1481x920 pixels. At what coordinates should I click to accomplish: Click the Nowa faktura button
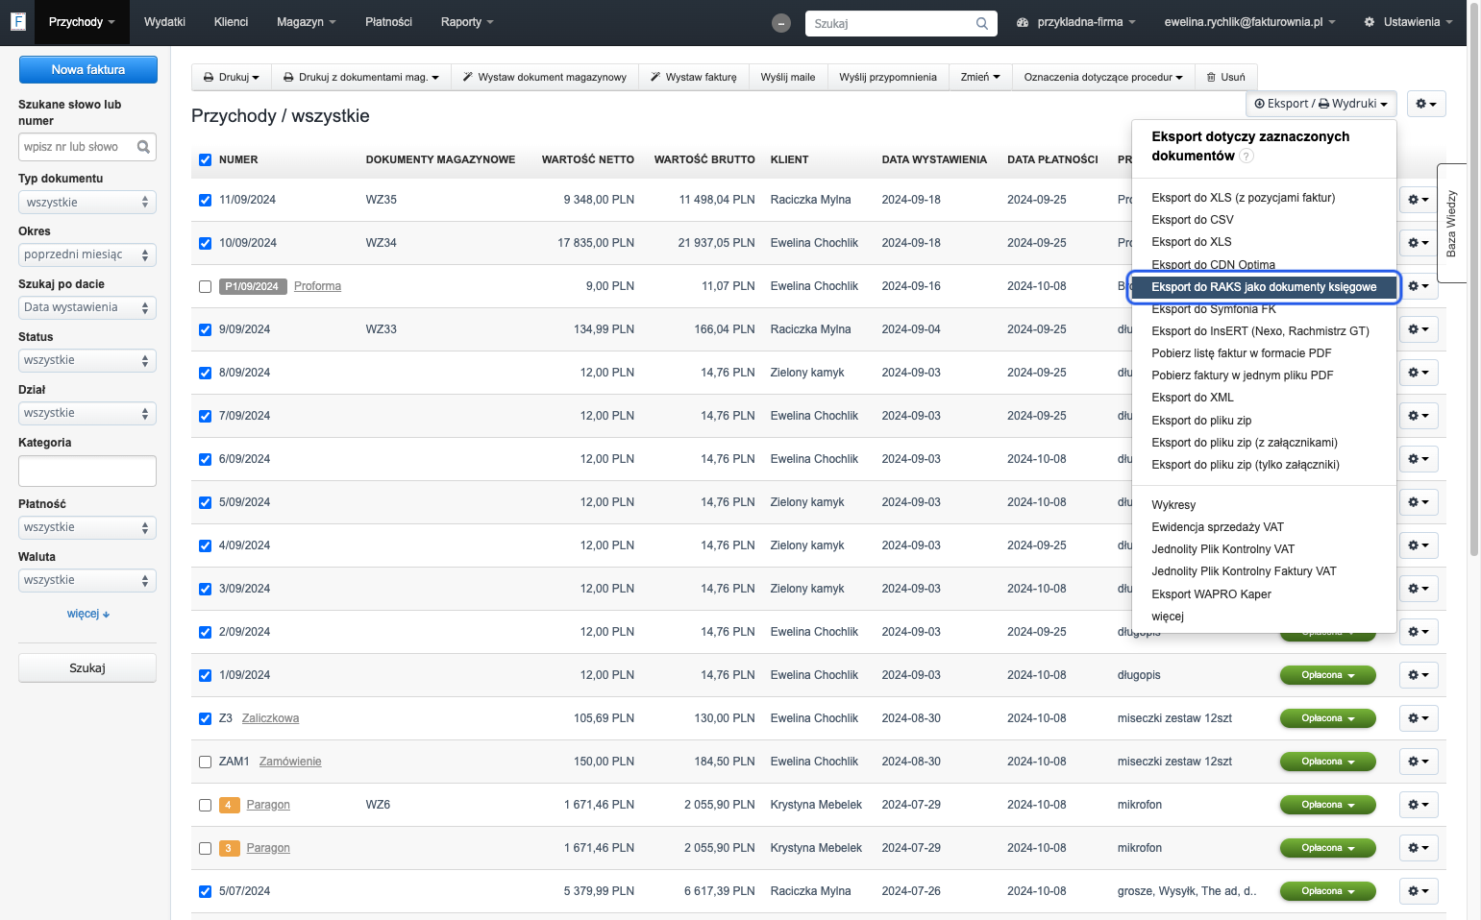point(88,69)
